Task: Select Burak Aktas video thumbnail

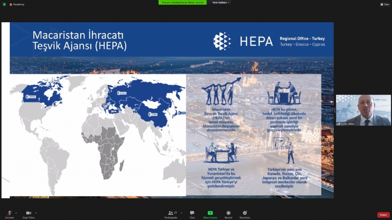Action: [x=363, y=110]
